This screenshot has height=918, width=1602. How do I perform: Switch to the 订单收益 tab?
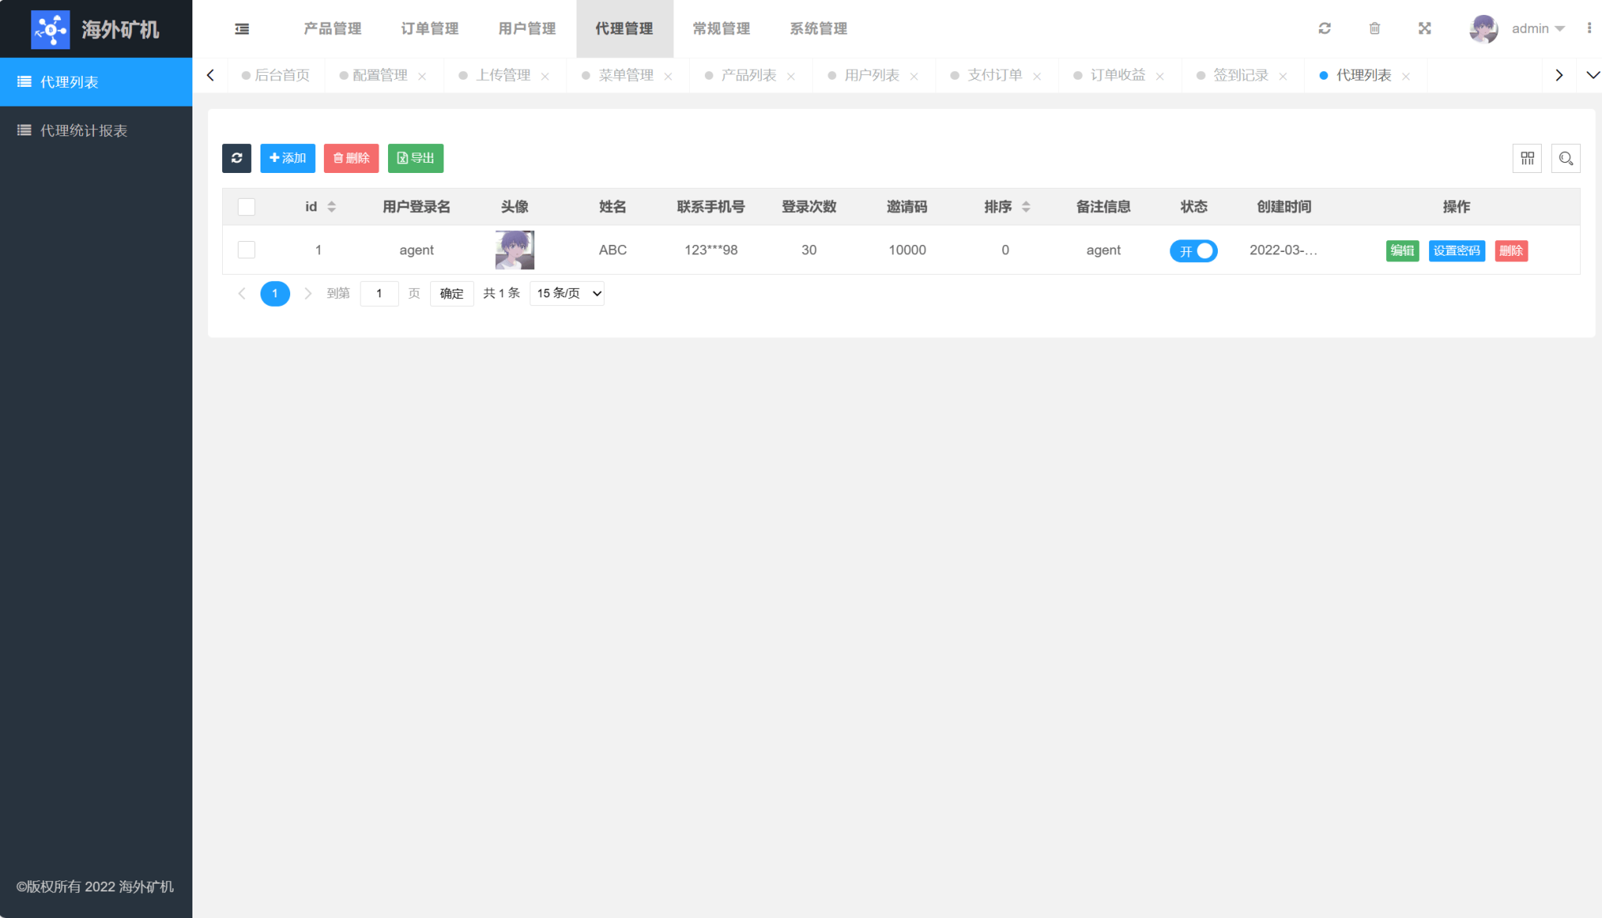[1117, 75]
